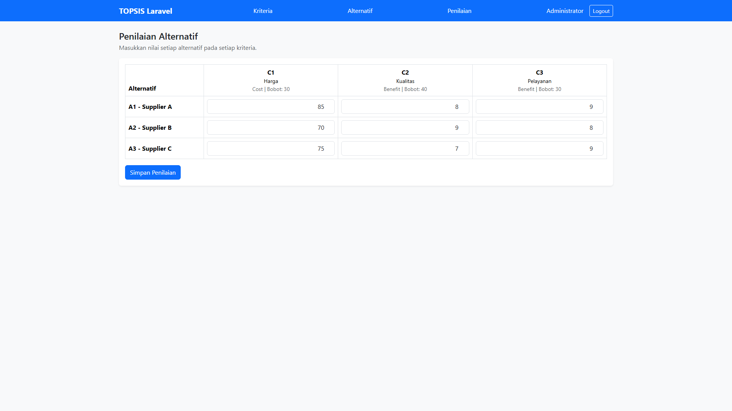
Task: Go to the Kriteria menu
Action: click(x=263, y=11)
